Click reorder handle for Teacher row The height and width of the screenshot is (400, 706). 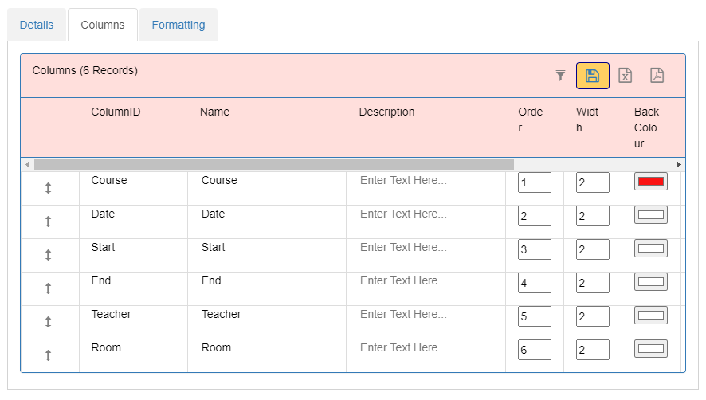48,322
